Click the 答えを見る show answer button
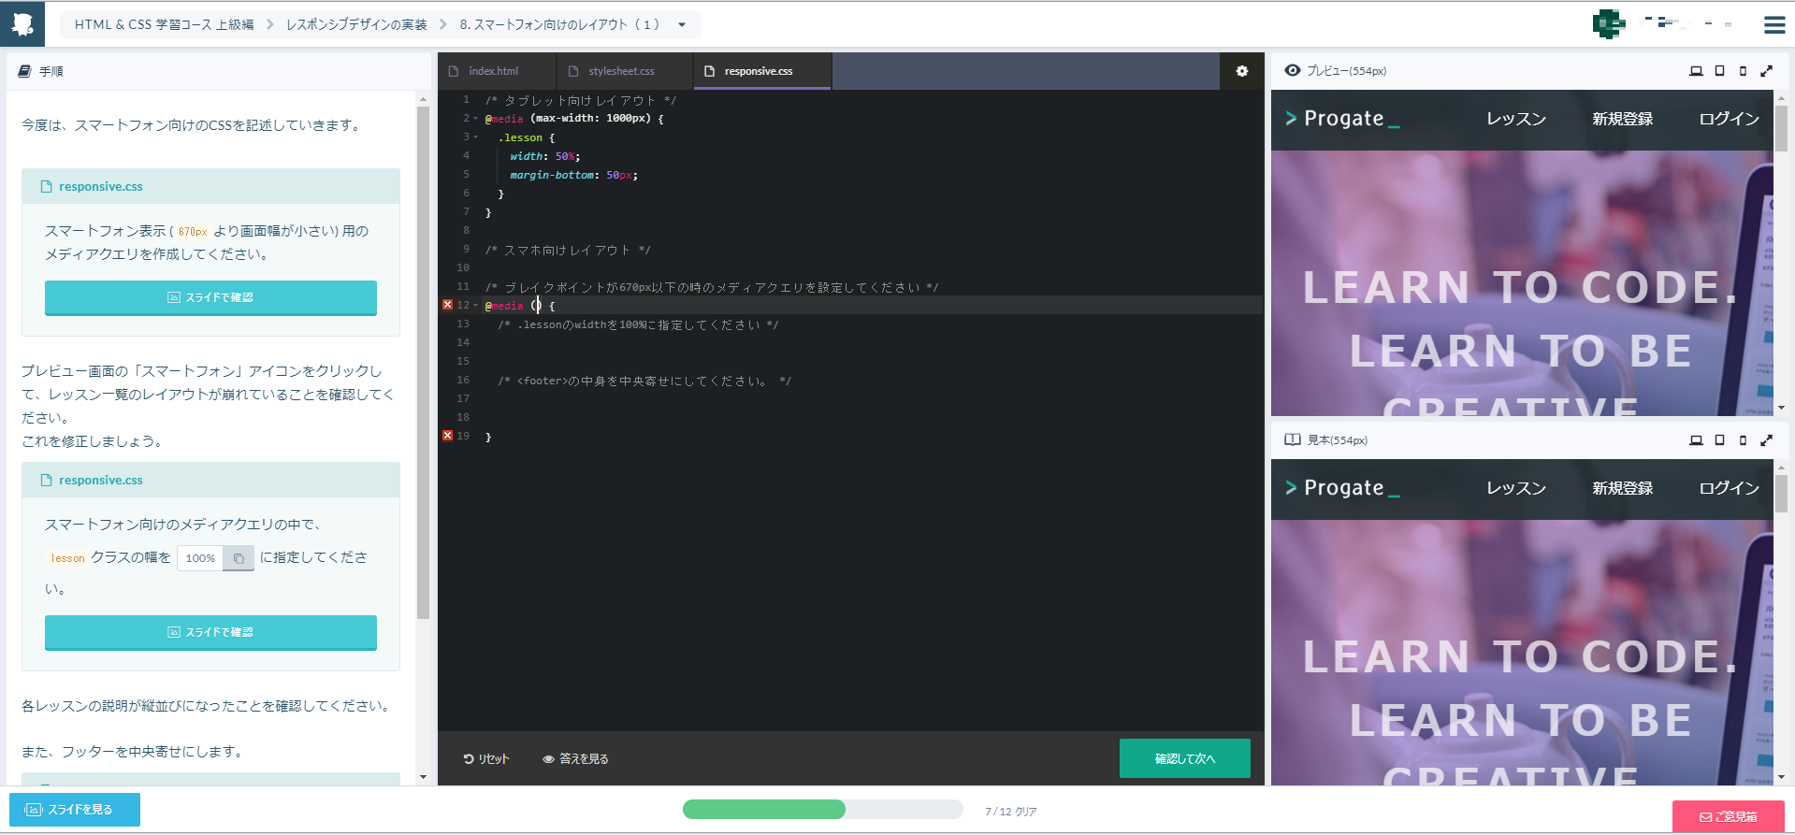The width and height of the screenshot is (1795, 835). 575,758
